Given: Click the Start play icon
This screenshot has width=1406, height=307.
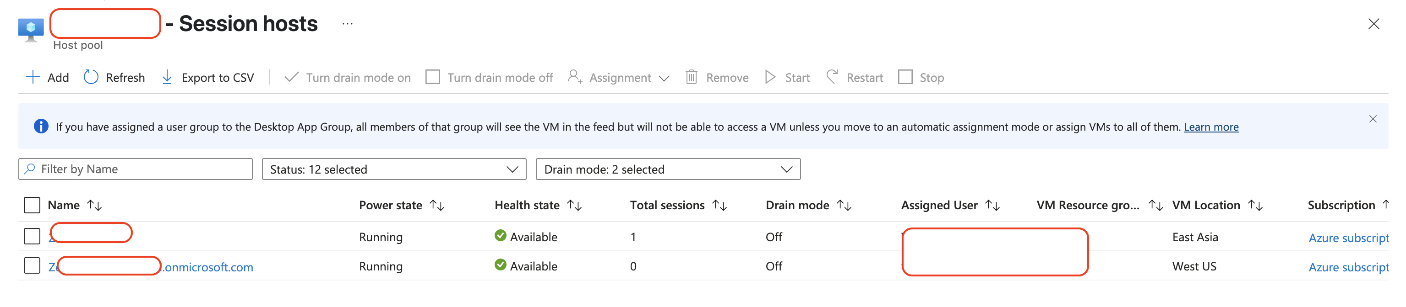Looking at the screenshot, I should (770, 77).
